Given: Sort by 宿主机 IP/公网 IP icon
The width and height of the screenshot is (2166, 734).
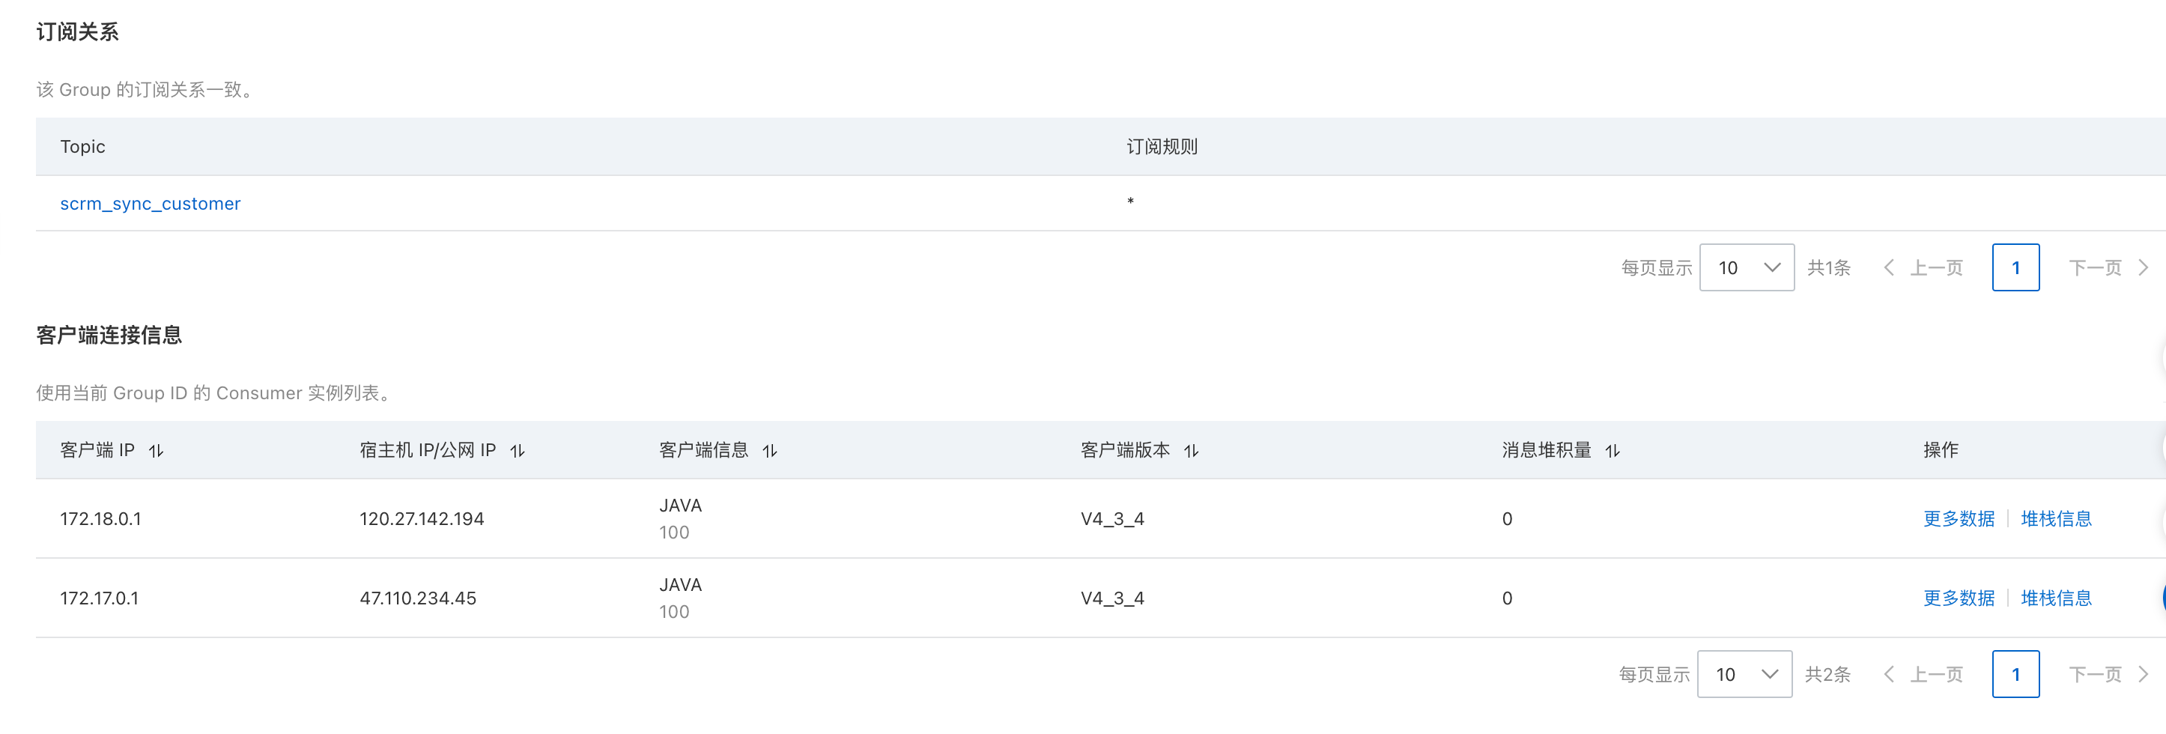Looking at the screenshot, I should click(517, 452).
